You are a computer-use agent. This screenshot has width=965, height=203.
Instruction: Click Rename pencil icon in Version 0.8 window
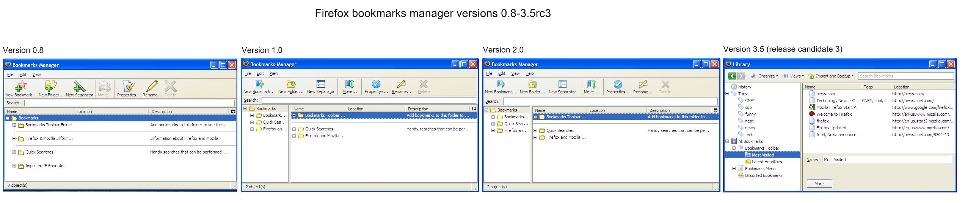pos(152,86)
